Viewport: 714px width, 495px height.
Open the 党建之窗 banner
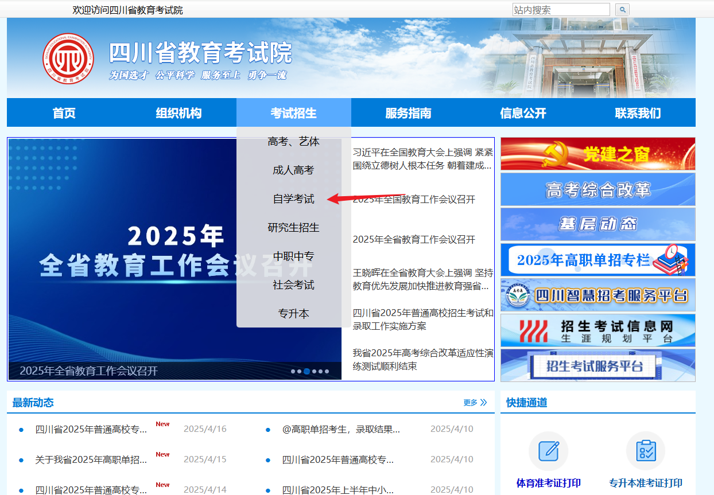tap(597, 154)
